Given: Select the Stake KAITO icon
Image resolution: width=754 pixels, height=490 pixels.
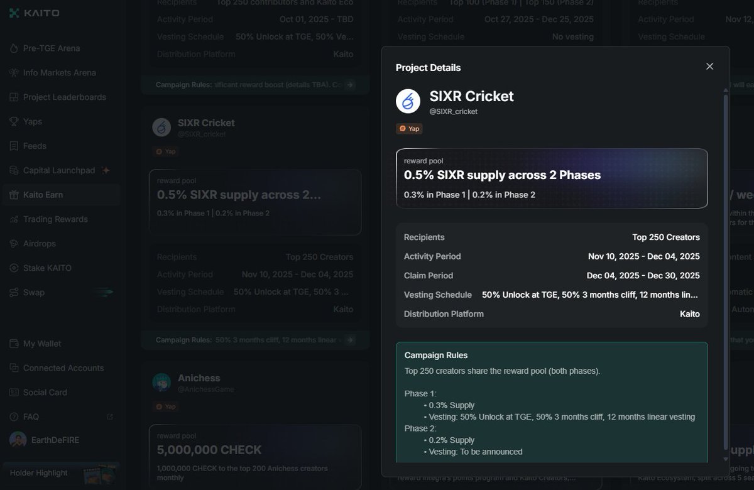Looking at the screenshot, I should [x=14, y=268].
